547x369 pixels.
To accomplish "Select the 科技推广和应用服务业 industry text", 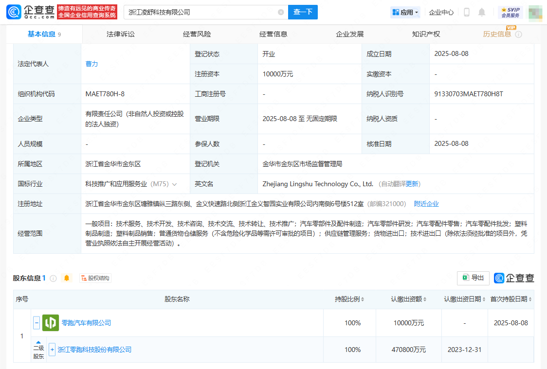I will point(116,184).
